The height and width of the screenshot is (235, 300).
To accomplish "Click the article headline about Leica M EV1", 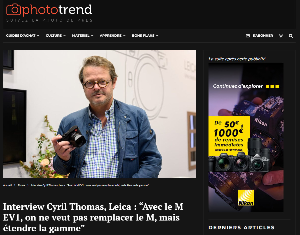I will pos(93,217).
